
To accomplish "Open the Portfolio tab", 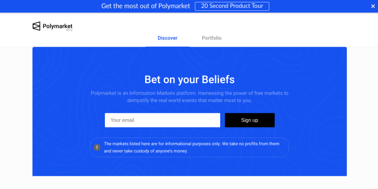I will [211, 38].
